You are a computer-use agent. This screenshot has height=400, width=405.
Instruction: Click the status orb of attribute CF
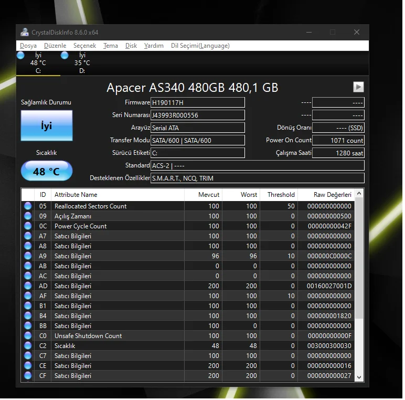click(x=28, y=375)
